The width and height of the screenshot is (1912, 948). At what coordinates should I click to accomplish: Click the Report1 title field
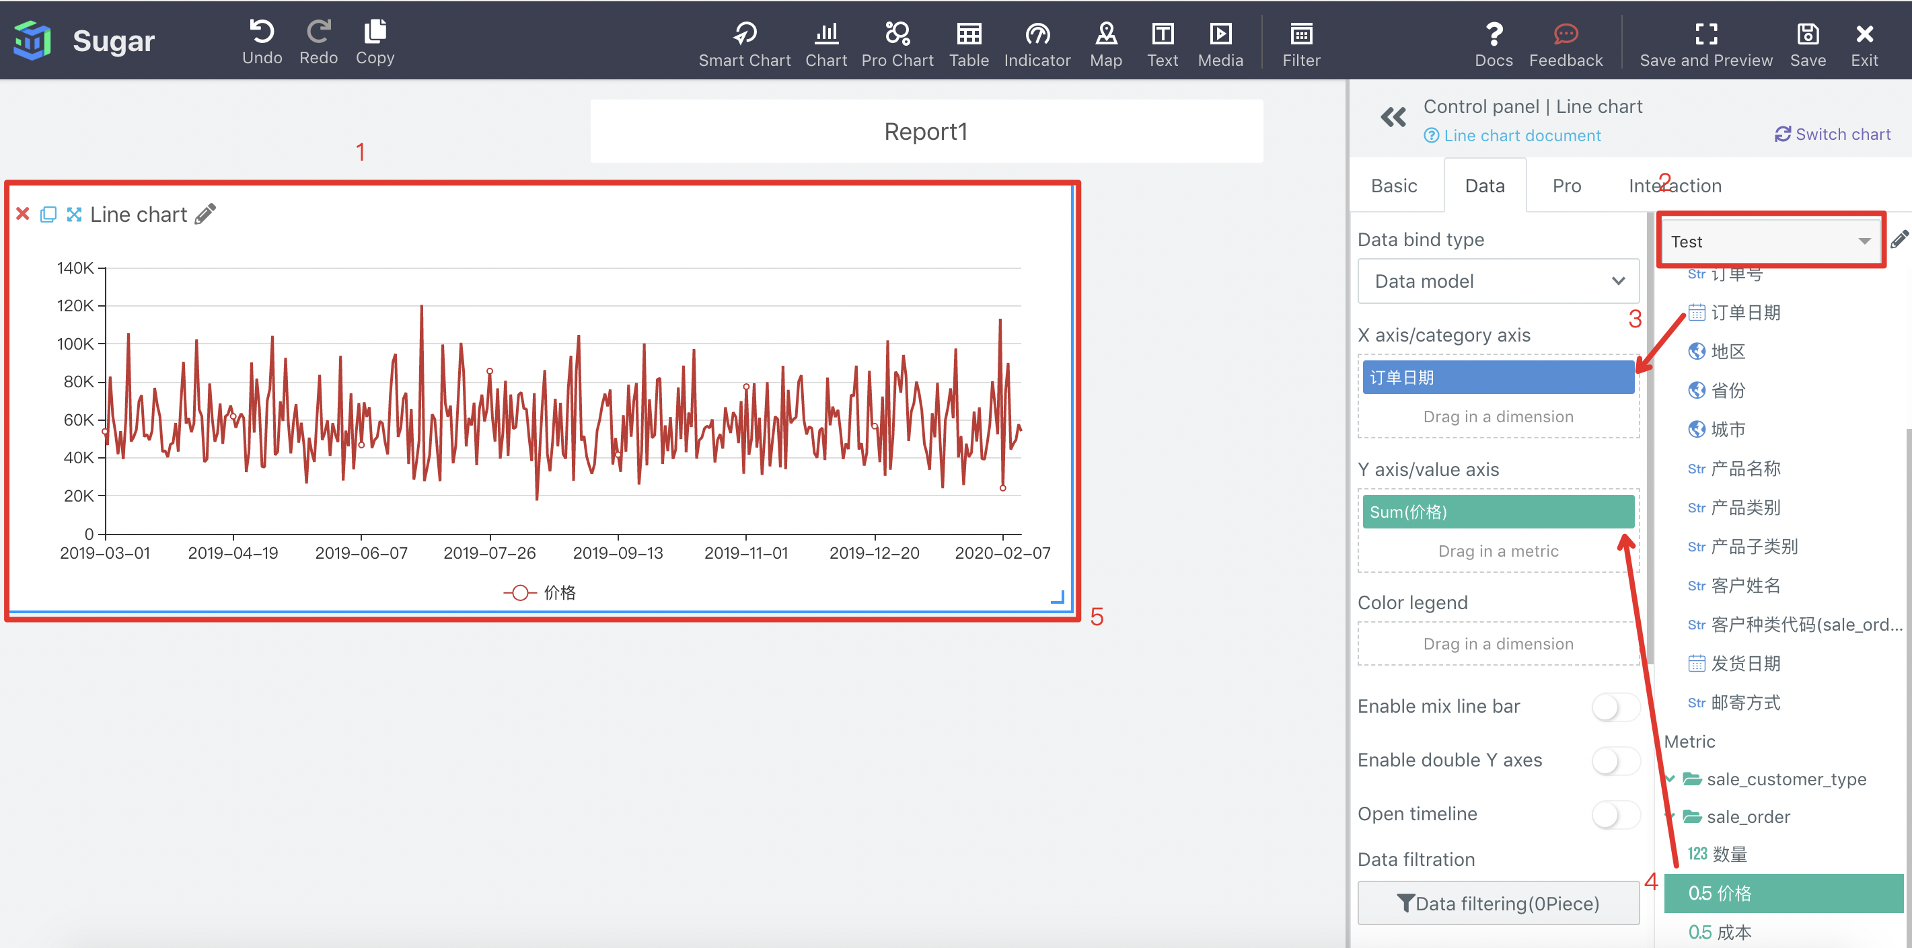coord(926,131)
